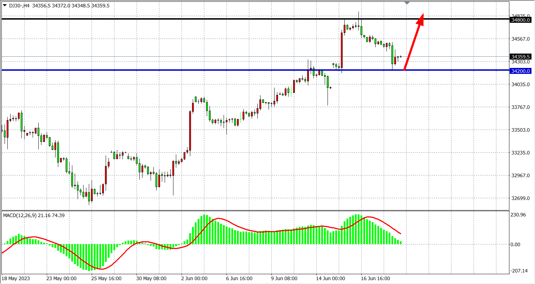
Task: Click the -207.14 MACD scale value
Action: pyautogui.click(x=519, y=271)
